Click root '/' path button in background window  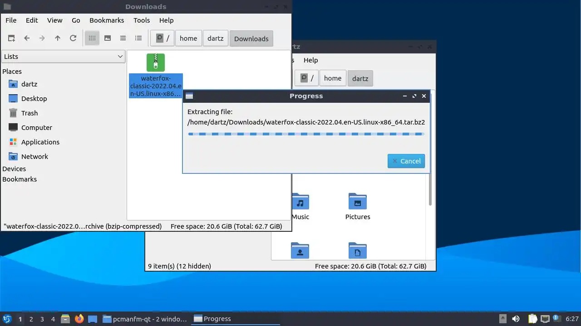tap(307, 78)
